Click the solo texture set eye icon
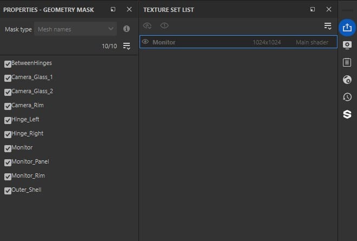Viewport: 357px width, 241px height. 164,25
